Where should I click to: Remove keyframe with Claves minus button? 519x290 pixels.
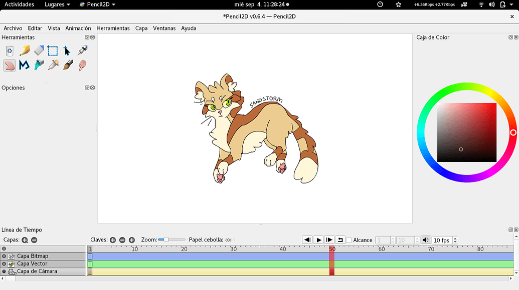122,240
